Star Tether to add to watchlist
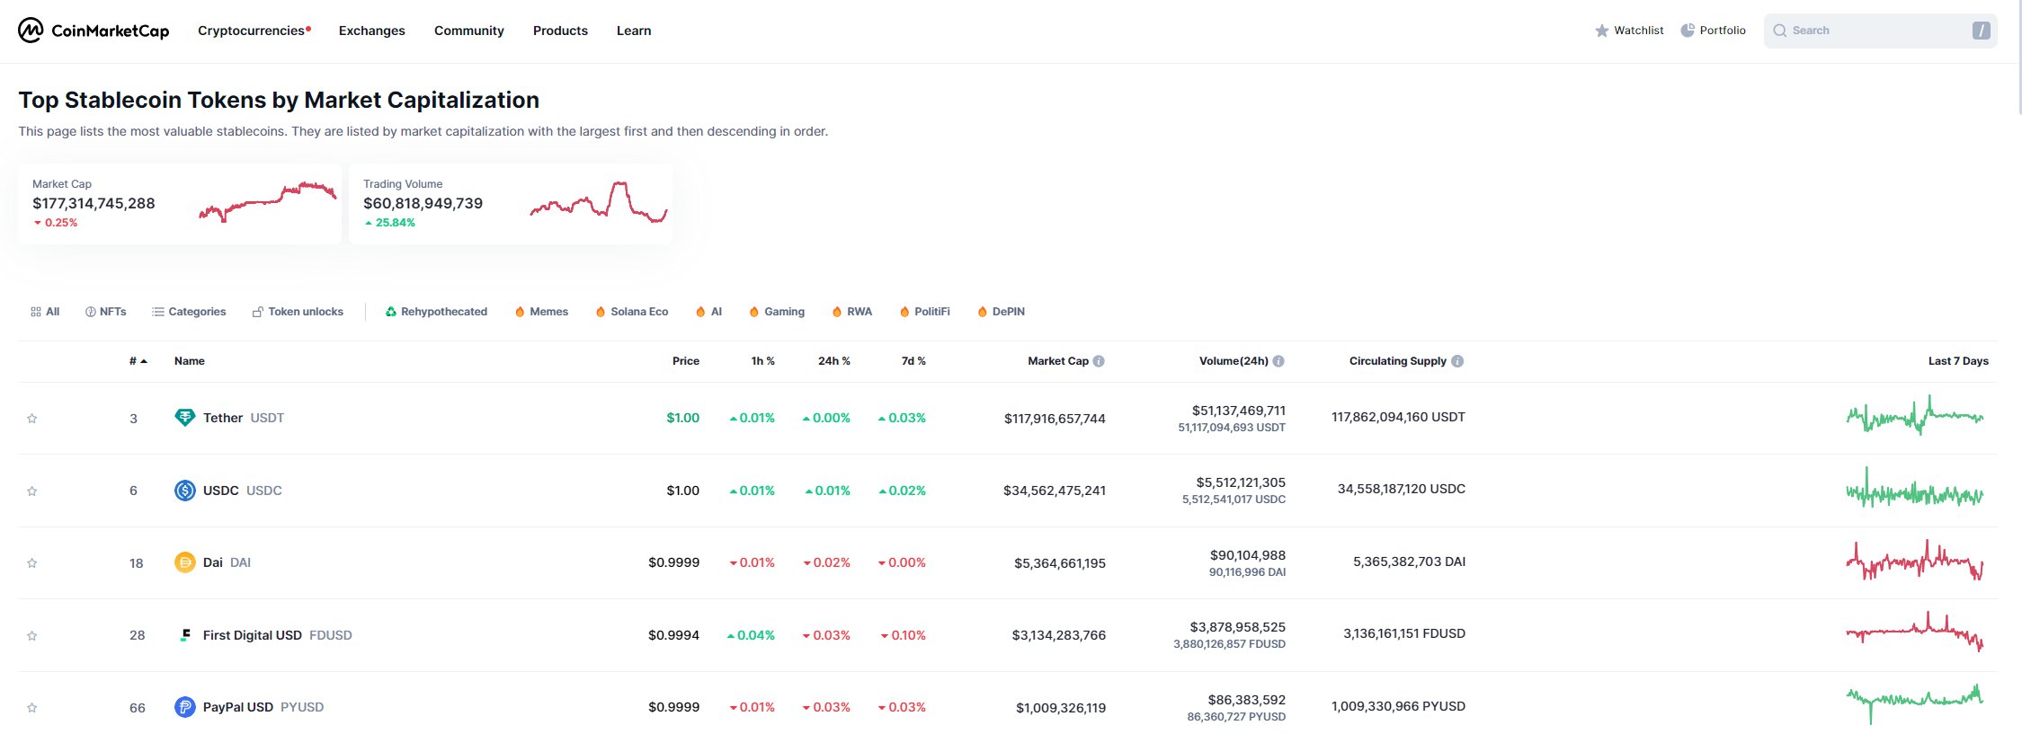This screenshot has width=2022, height=734. click(x=32, y=419)
